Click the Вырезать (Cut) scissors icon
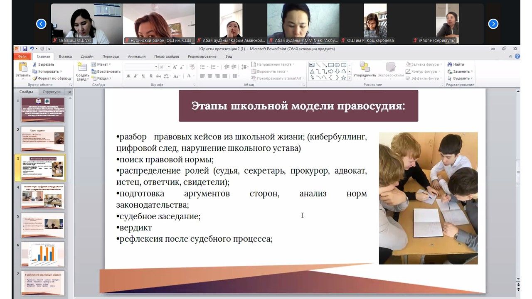 35,64
